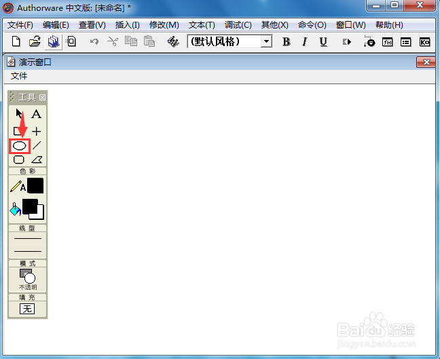The width and height of the screenshot is (440, 359).
Task: Open the Control Panel icon
Action: pos(369,41)
